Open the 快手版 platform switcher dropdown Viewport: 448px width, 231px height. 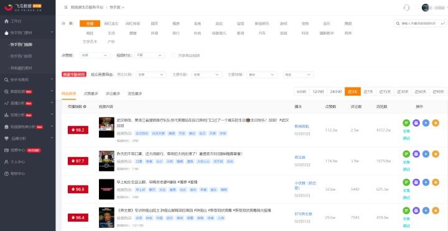point(117,7)
